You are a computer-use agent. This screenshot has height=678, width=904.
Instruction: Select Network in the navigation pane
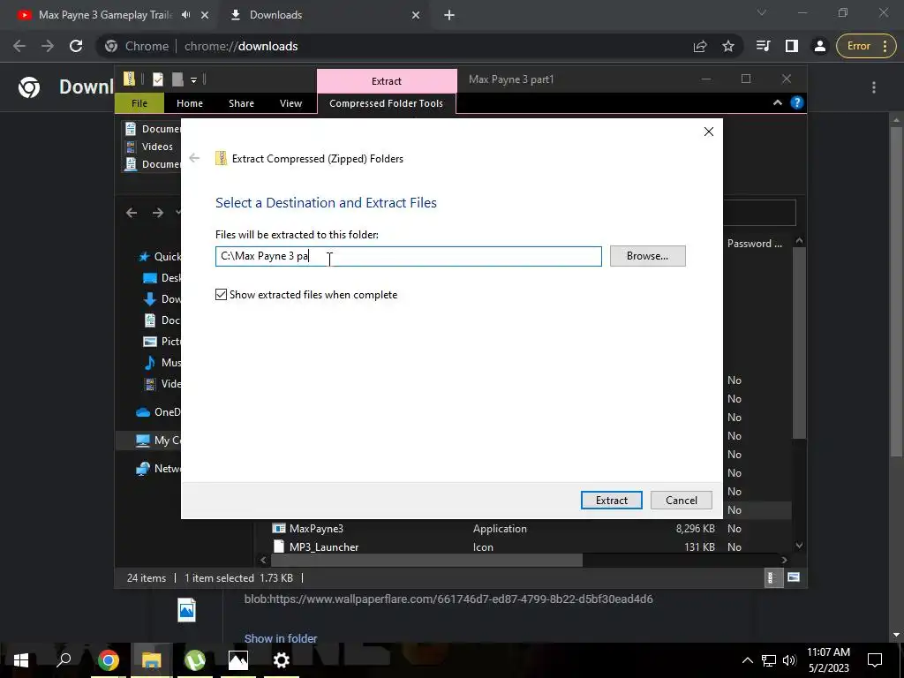[159, 469]
